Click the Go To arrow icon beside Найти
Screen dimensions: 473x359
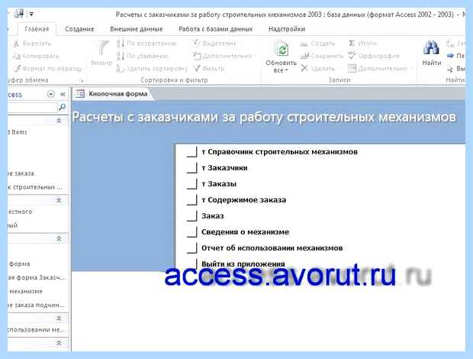450,56
